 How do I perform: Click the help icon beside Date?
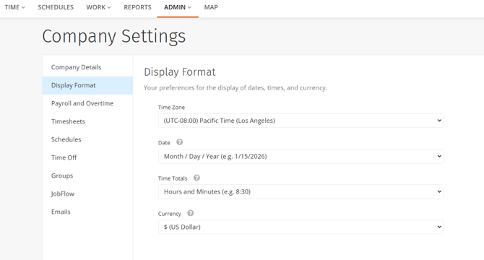[x=179, y=142]
